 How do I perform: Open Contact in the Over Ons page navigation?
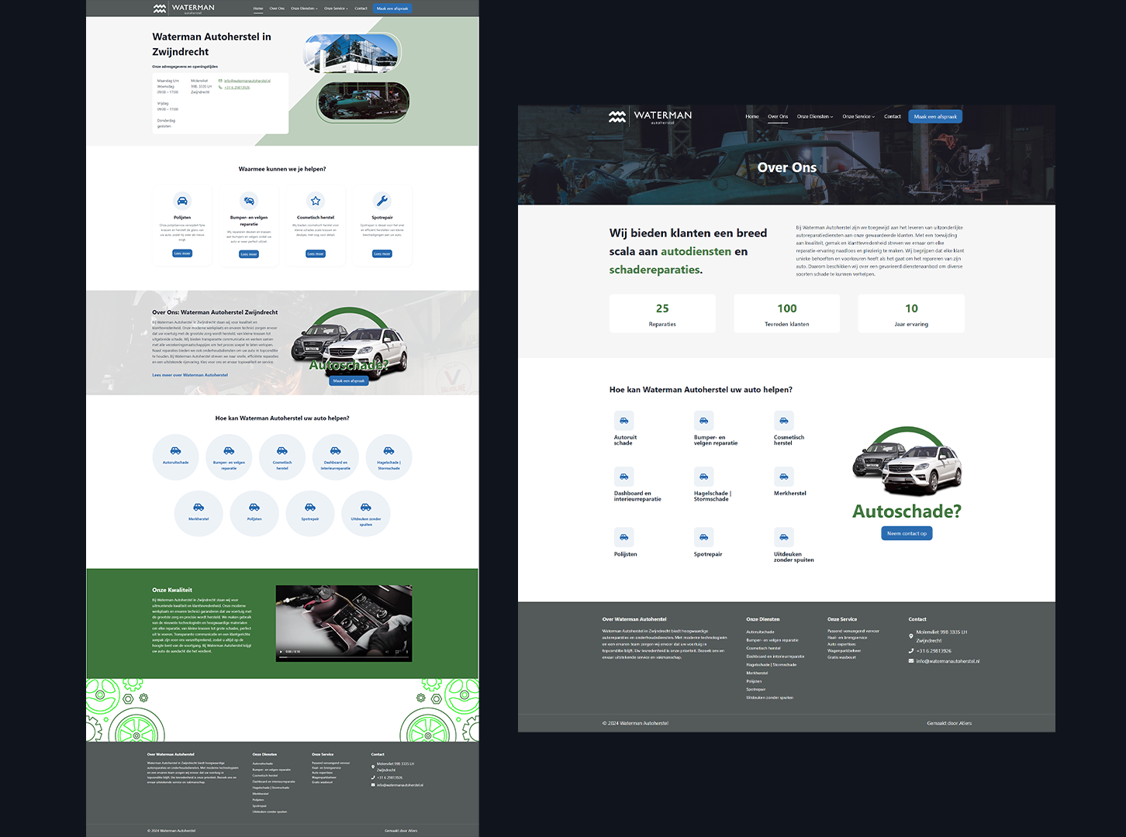pyautogui.click(x=893, y=116)
